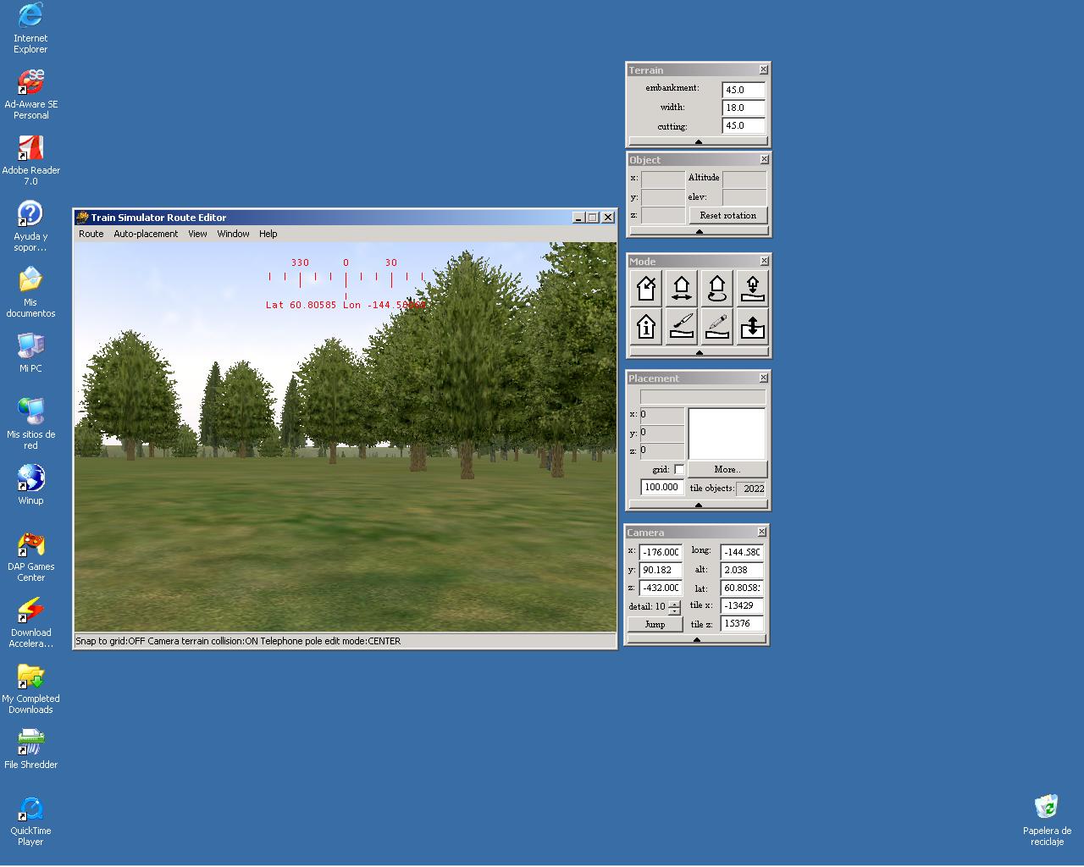Activate the raise/lower terrain mode
Screen dimensions: 1084x867
(x=752, y=326)
